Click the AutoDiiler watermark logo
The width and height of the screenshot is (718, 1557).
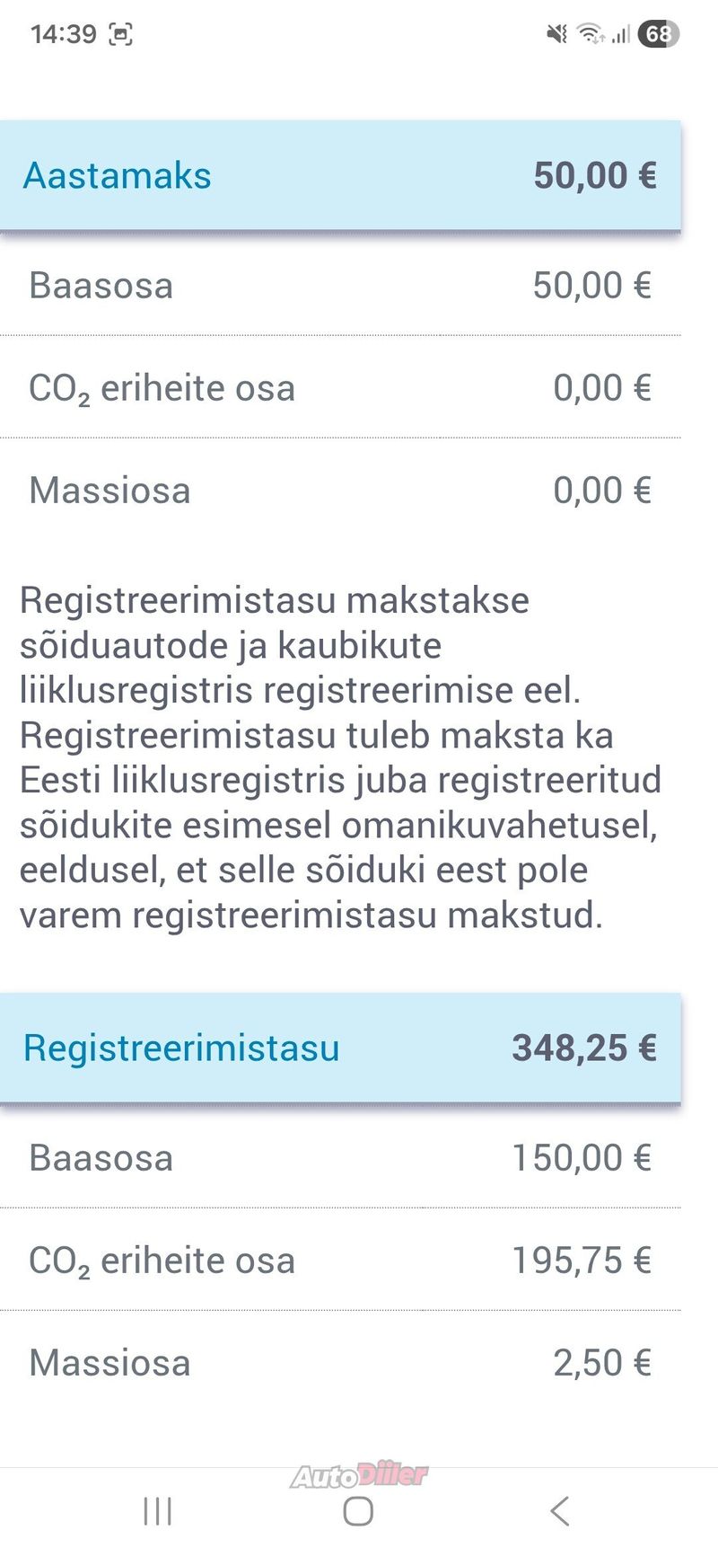359,1475
